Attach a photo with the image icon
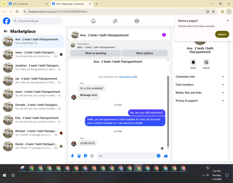This screenshot has height=183, width=233. click(x=79, y=156)
